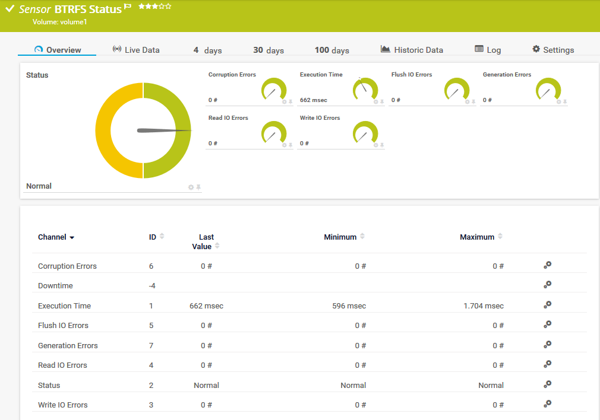
Task: Sort table by Channel column arrow
Action: pyautogui.click(x=72, y=237)
